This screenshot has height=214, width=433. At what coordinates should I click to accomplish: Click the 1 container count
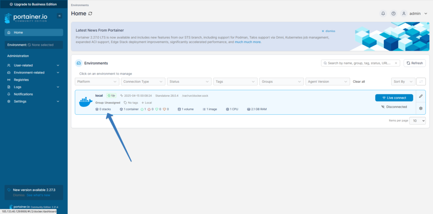[x=129, y=109]
